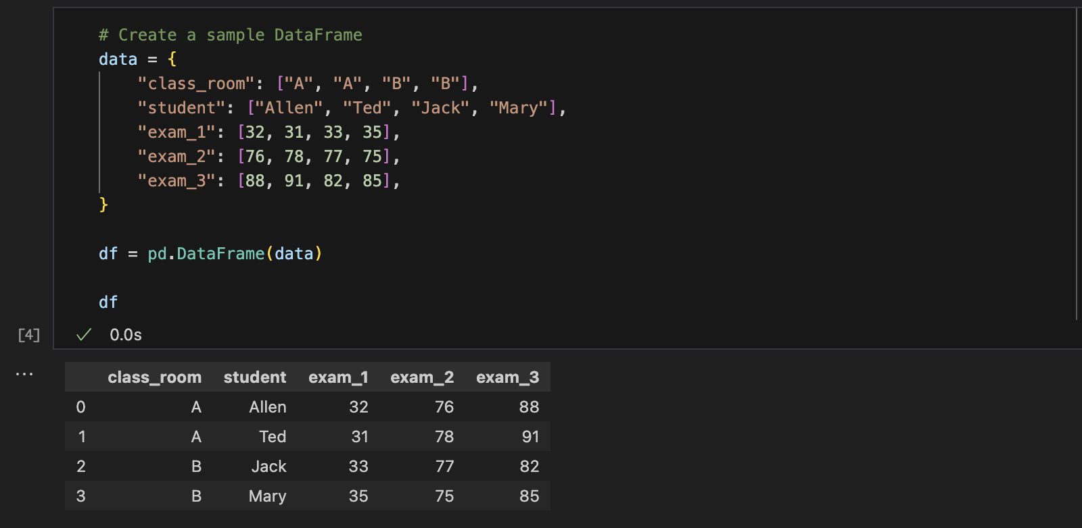The image size is (1082, 528).
Task: Place cursor in the 'Create a sample DataFrame' comment
Action: point(230,35)
